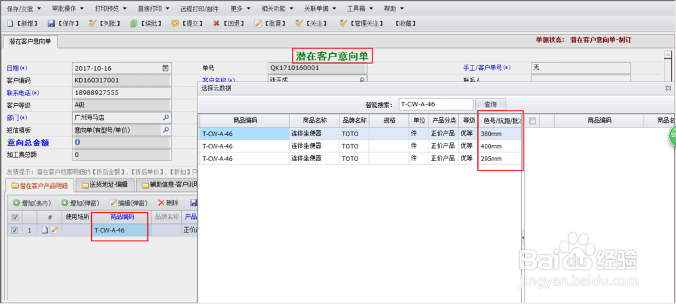
Task: Click the 【提交】 submit icon
Action: pos(174,24)
